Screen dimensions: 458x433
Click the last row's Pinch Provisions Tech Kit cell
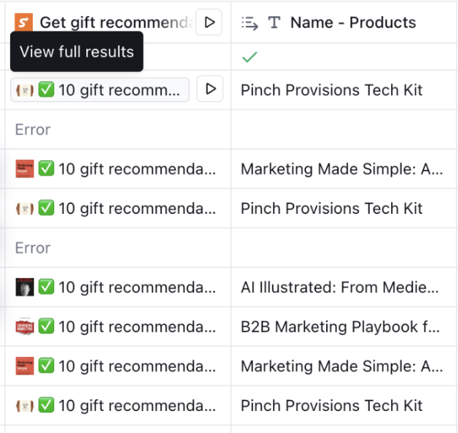click(x=344, y=406)
